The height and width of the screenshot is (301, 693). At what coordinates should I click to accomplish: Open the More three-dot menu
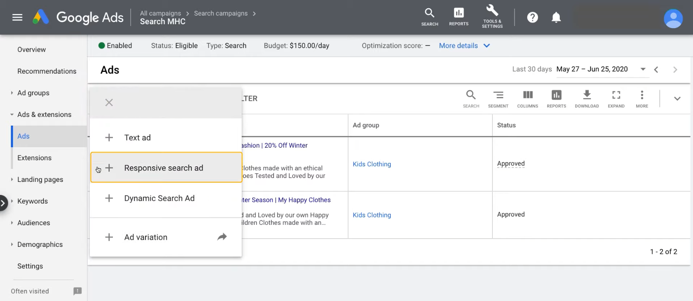[x=642, y=98]
